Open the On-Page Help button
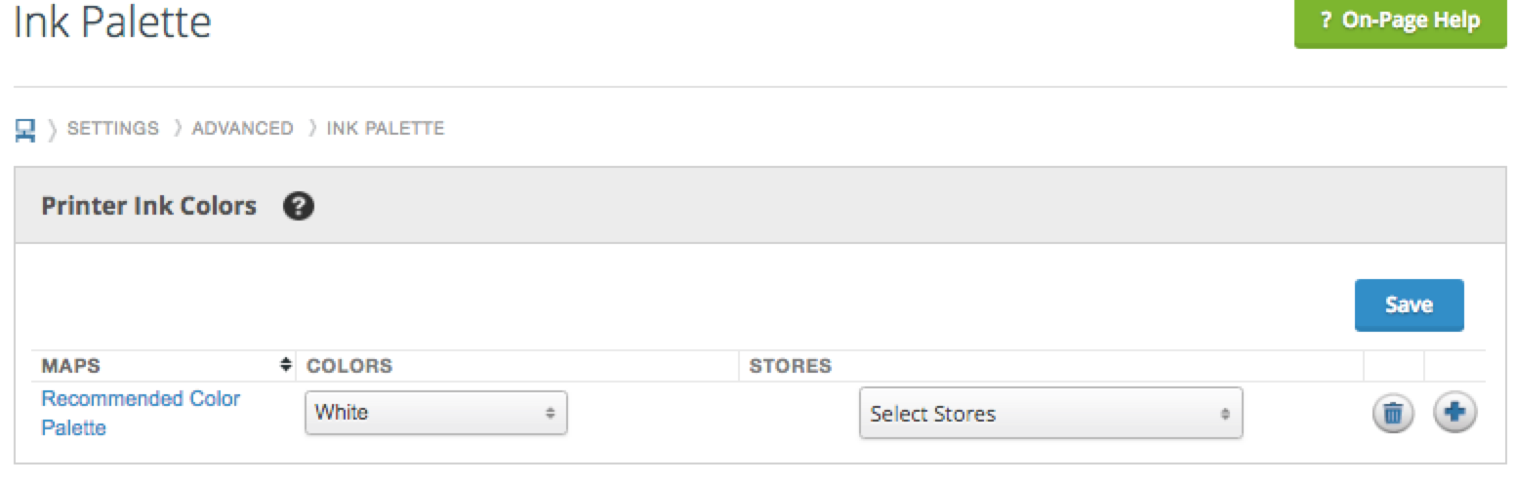The width and height of the screenshot is (1515, 484). (1400, 21)
